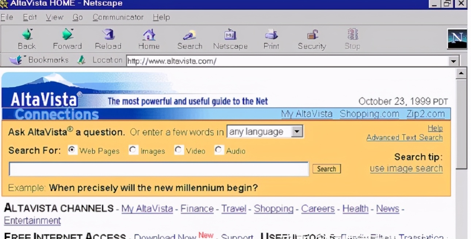
Task: Select the Audio radio button
Action: pyautogui.click(x=219, y=150)
